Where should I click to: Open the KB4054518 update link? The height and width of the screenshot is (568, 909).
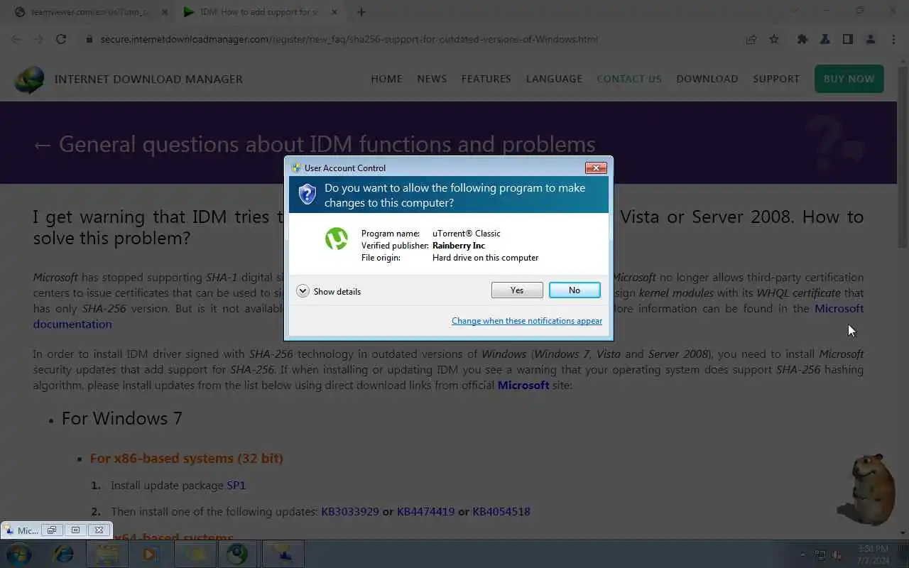[501, 511]
